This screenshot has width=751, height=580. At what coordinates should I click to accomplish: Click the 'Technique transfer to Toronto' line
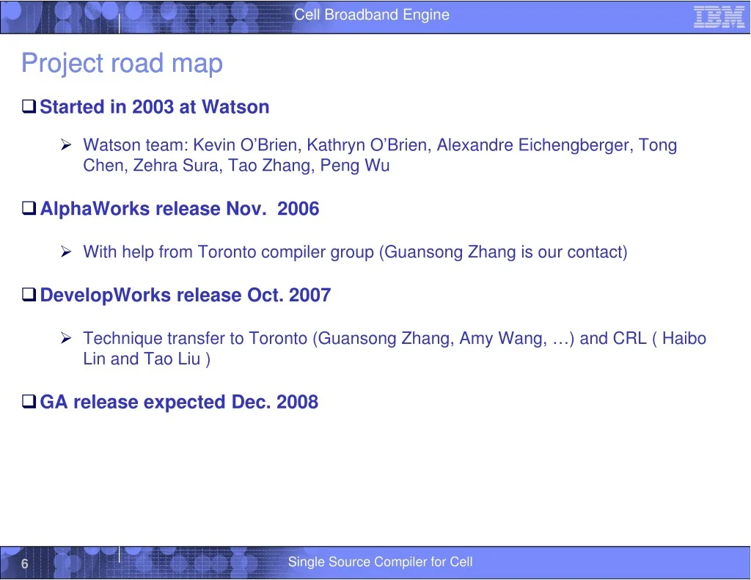click(395, 339)
